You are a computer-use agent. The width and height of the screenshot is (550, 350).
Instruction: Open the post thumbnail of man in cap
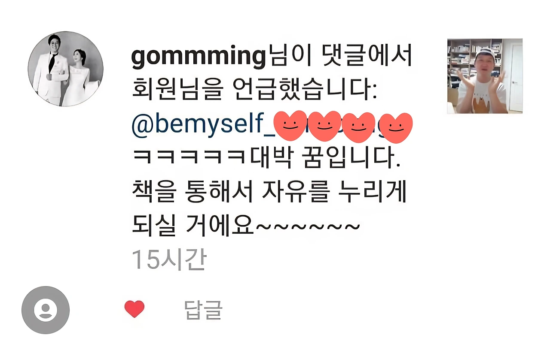(485, 76)
